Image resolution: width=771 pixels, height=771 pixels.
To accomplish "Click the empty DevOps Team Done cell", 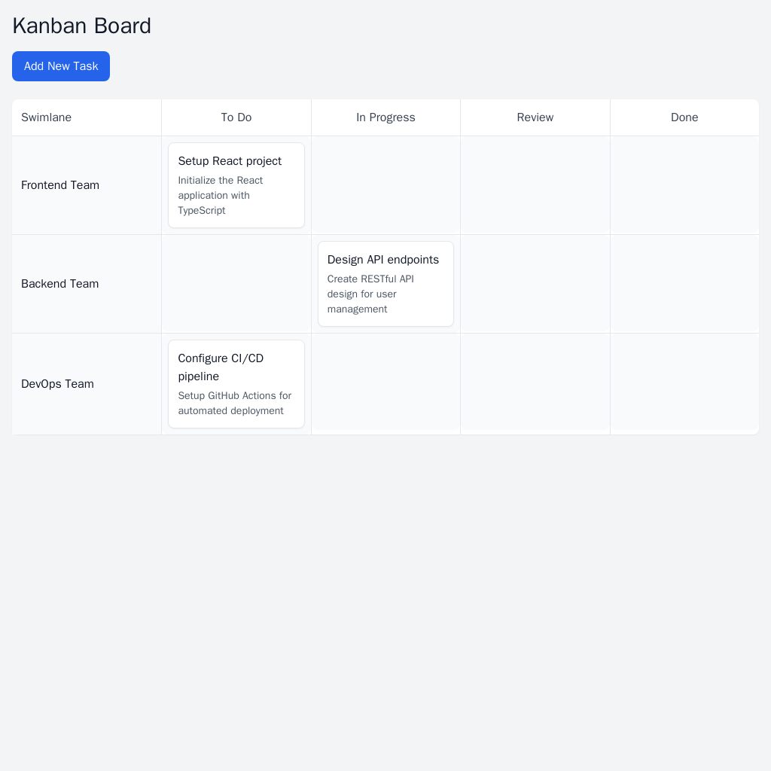I will 684,382.
